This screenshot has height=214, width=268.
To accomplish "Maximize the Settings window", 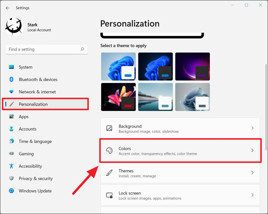I will pos(246,5).
